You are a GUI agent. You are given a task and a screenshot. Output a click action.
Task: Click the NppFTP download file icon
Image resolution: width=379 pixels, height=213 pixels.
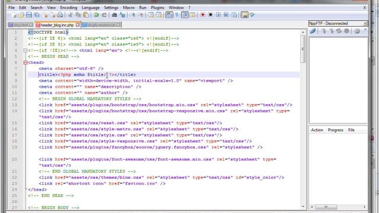(x=324, y=31)
